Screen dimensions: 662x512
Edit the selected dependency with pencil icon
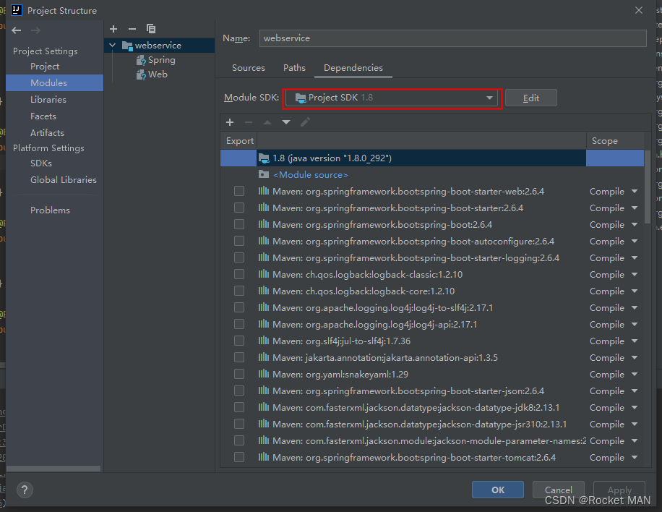click(304, 122)
